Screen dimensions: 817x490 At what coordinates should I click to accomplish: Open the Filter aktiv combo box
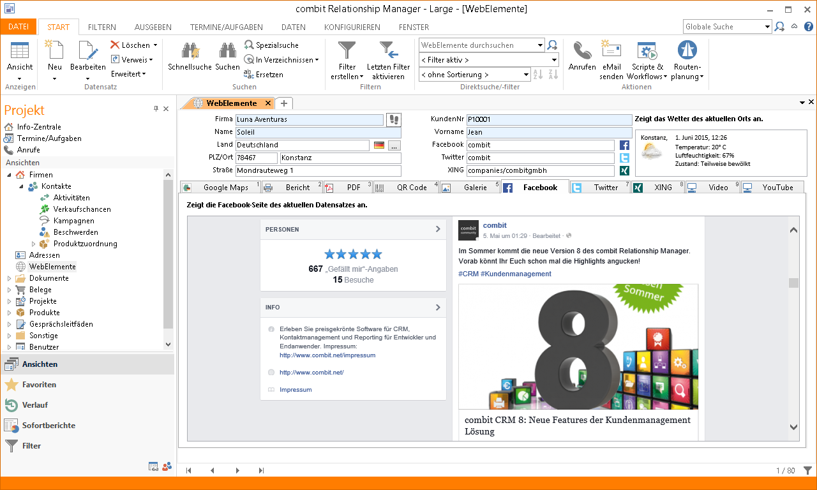click(x=489, y=60)
